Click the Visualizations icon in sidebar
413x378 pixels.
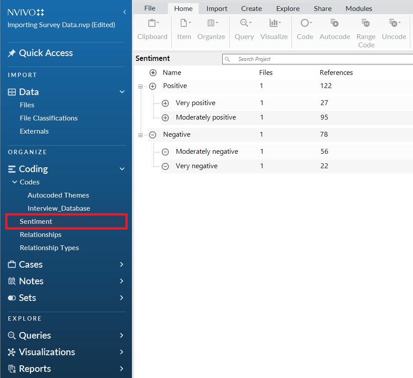pyautogui.click(x=11, y=352)
